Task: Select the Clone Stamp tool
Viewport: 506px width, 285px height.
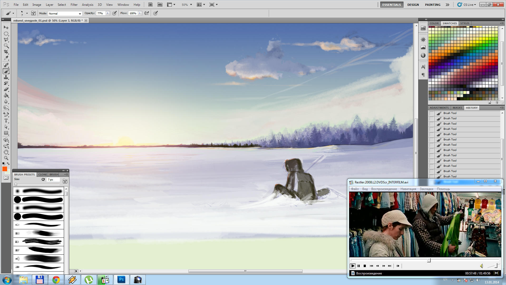Action: click(x=6, y=77)
